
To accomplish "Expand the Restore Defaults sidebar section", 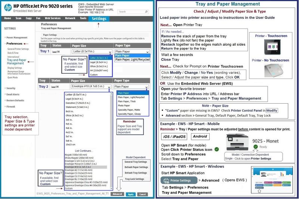I will coord(14,101).
